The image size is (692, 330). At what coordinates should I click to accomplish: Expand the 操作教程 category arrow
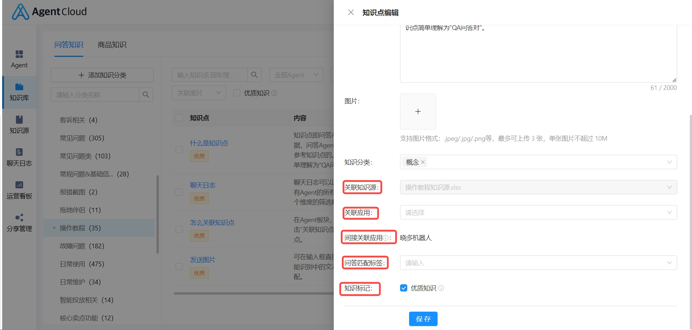[54, 228]
